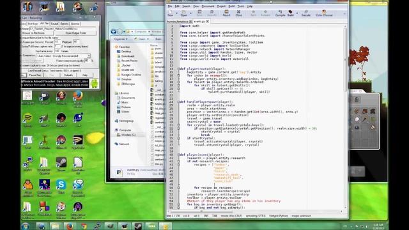Click the Skype shortcut on the desktop

coord(61,187)
